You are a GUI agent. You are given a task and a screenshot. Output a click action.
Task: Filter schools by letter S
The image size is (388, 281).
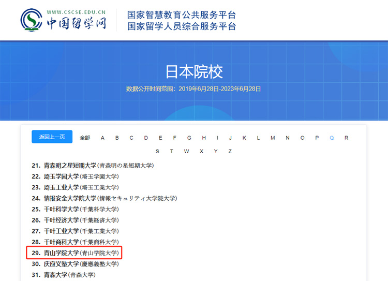pyautogui.click(x=157, y=151)
